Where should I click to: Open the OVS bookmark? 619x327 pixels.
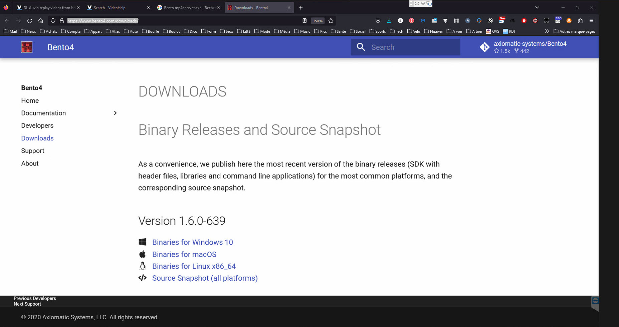(492, 31)
